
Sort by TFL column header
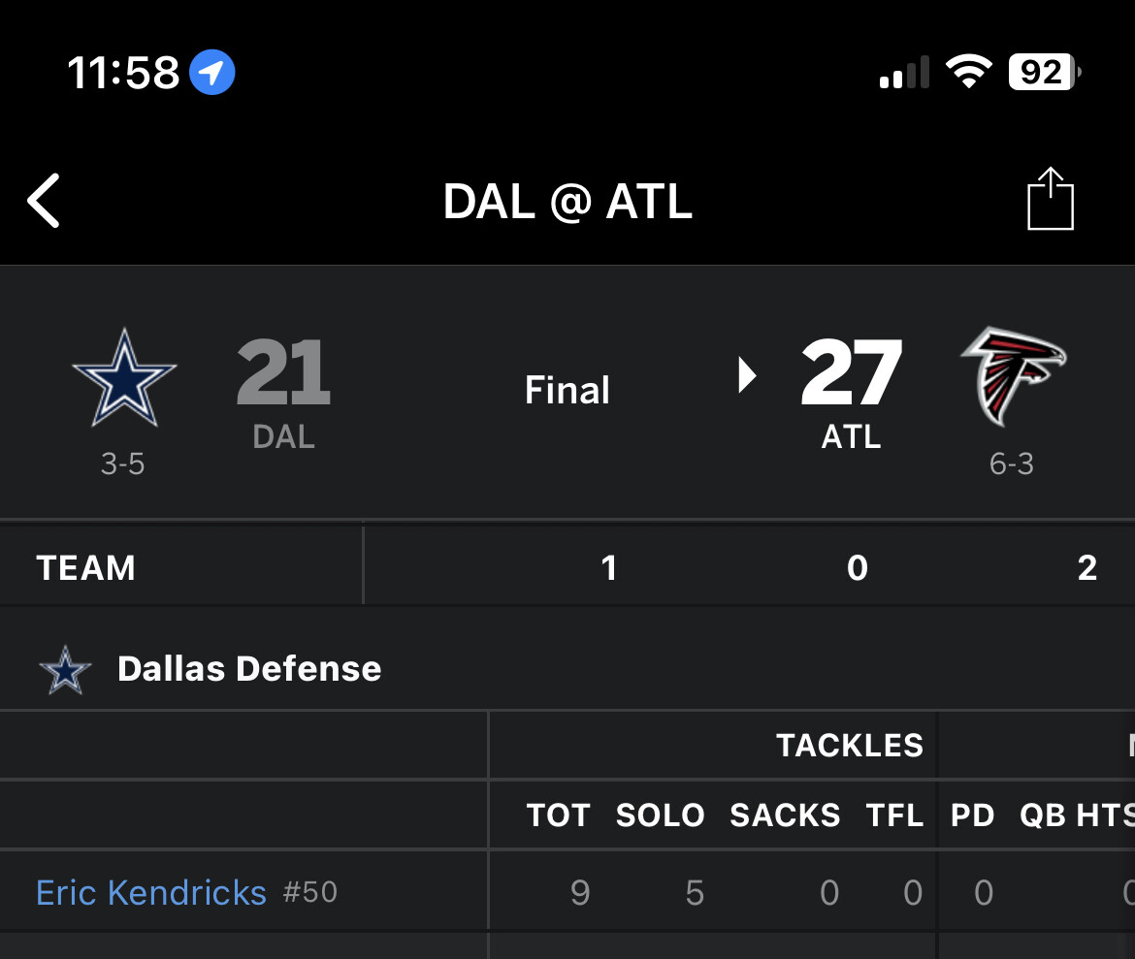894,815
